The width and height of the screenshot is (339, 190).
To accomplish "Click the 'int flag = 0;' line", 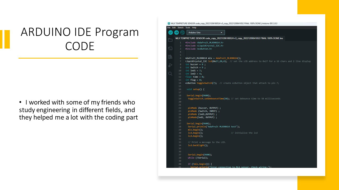I will [x=194, y=80].
